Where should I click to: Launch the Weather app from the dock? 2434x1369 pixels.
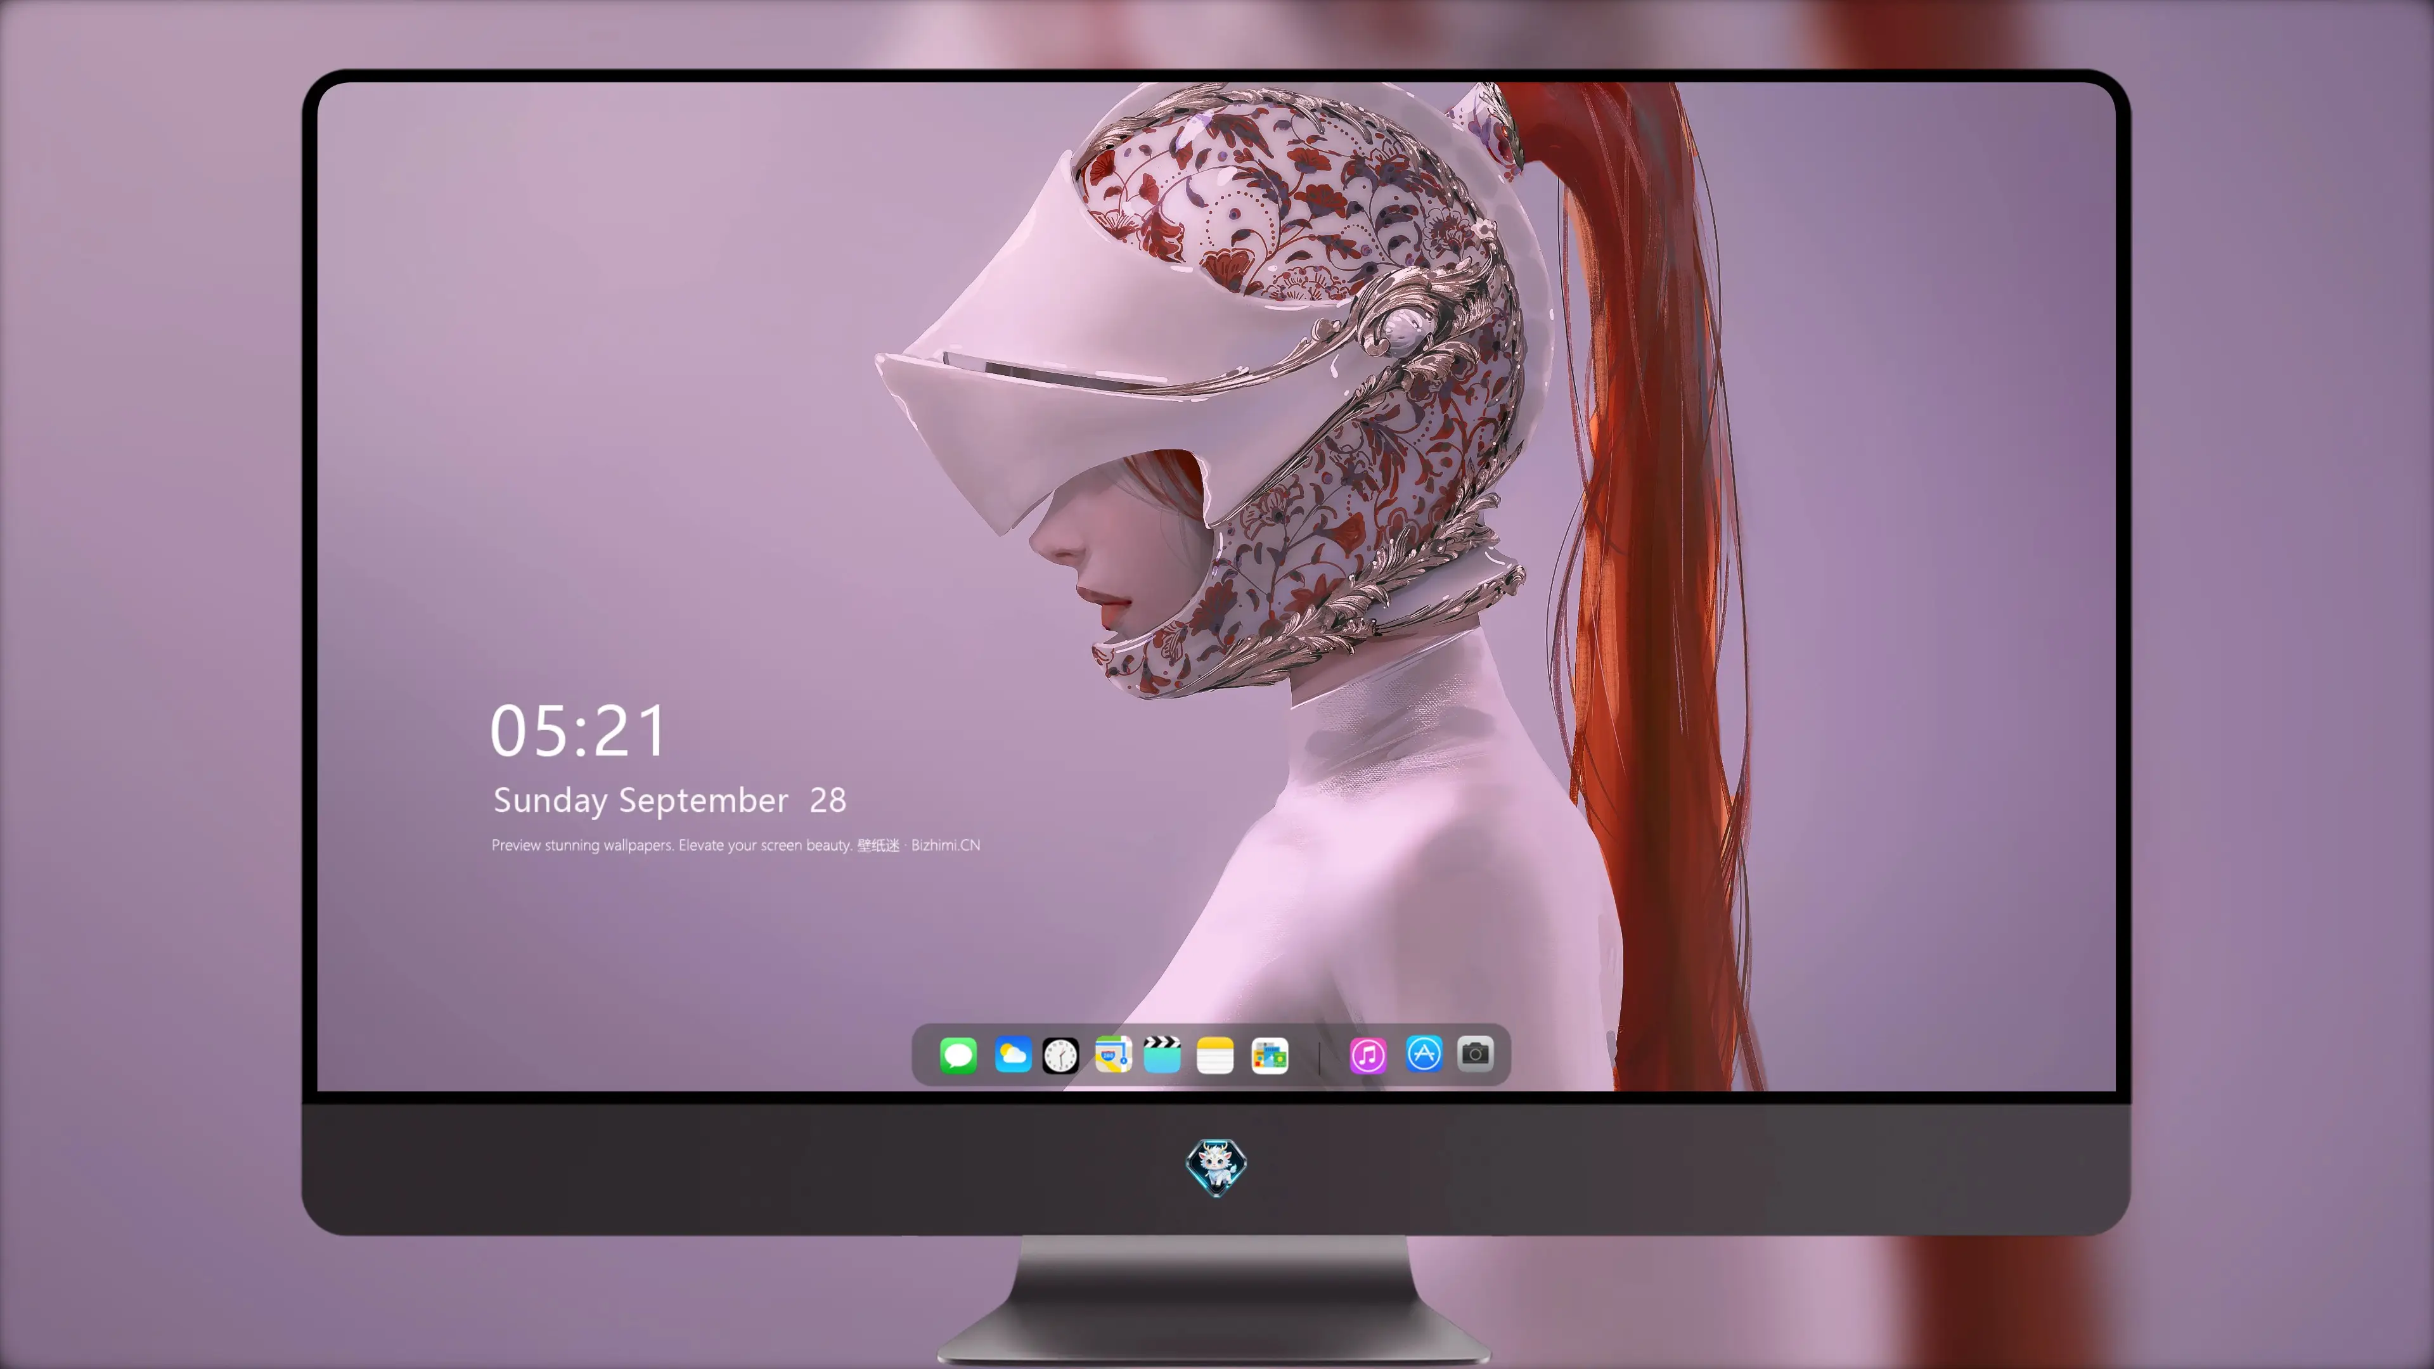tap(1013, 1055)
